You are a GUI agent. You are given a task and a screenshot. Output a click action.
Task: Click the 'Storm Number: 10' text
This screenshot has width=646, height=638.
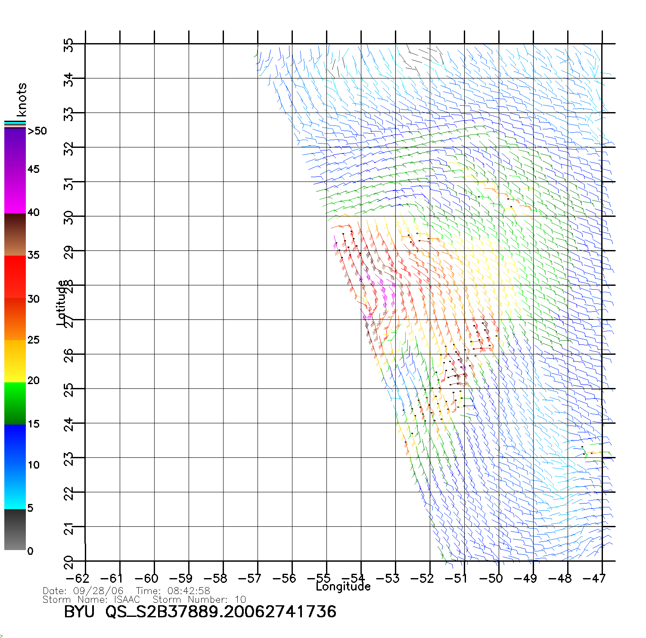coord(199,600)
